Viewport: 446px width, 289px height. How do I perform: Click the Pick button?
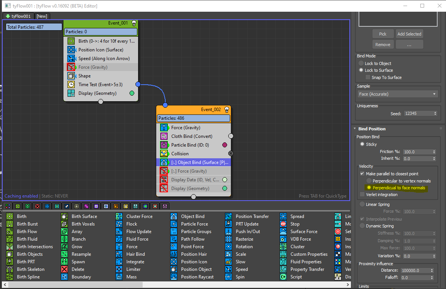[383, 34]
